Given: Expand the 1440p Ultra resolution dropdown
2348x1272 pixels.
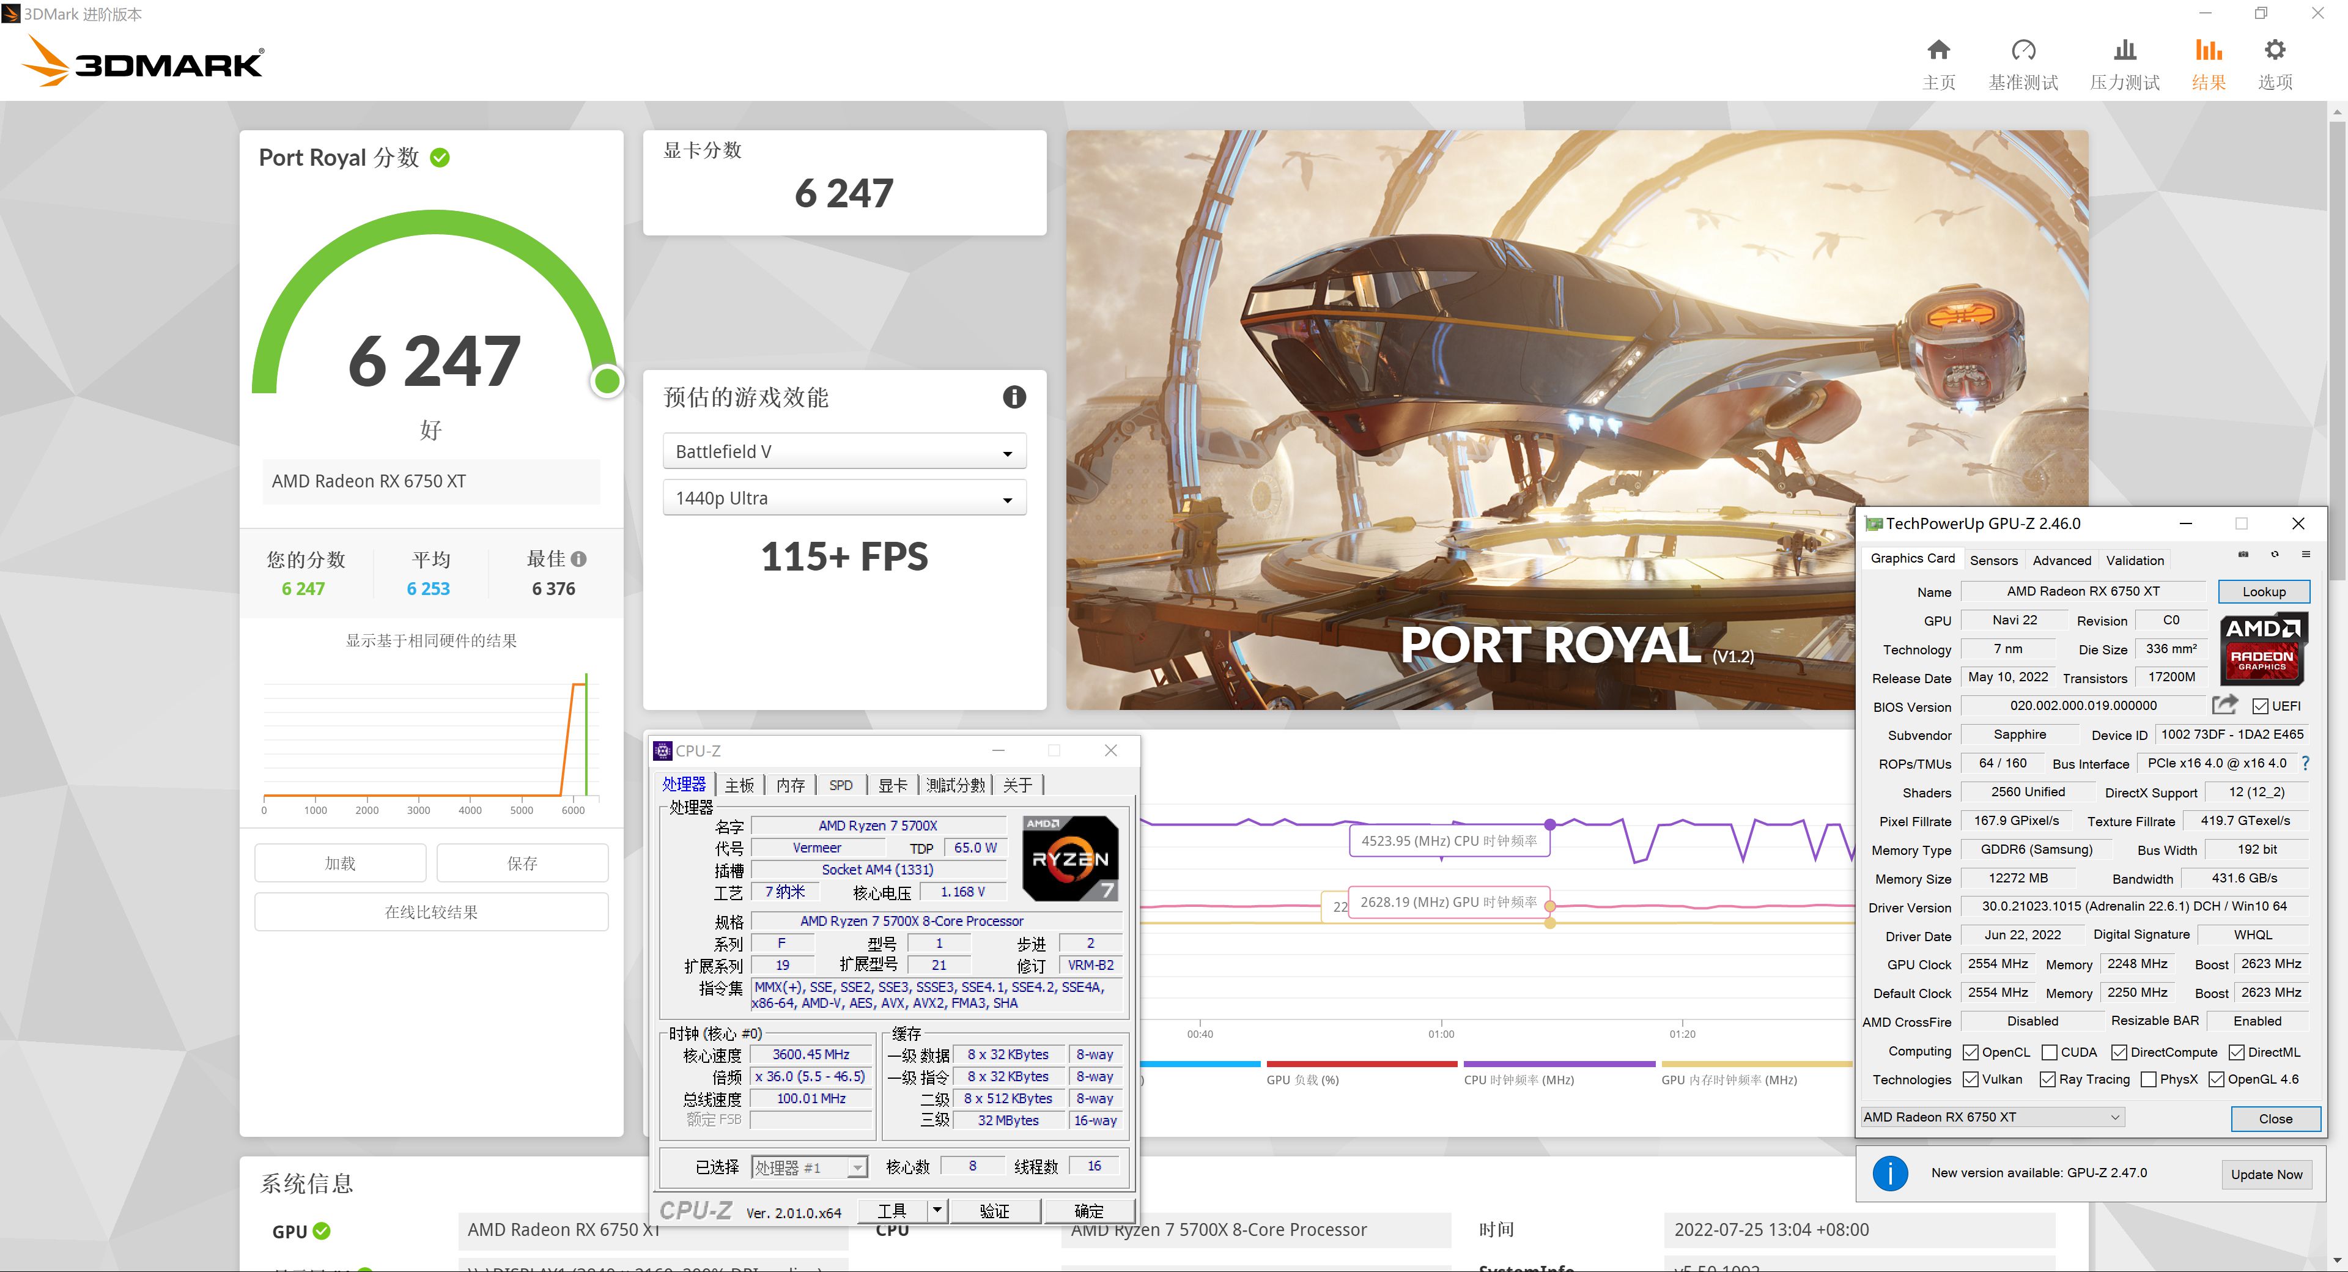Looking at the screenshot, I should click(844, 499).
